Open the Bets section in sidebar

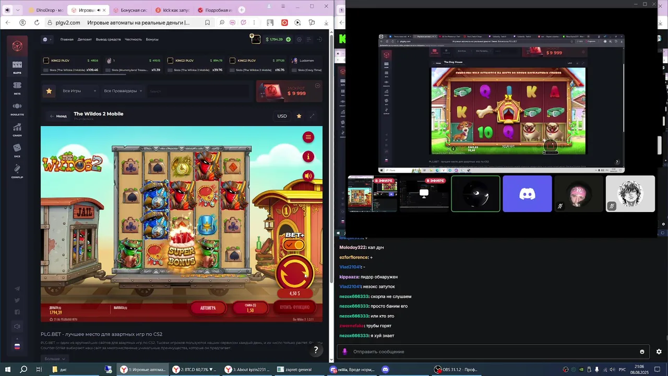(17, 88)
